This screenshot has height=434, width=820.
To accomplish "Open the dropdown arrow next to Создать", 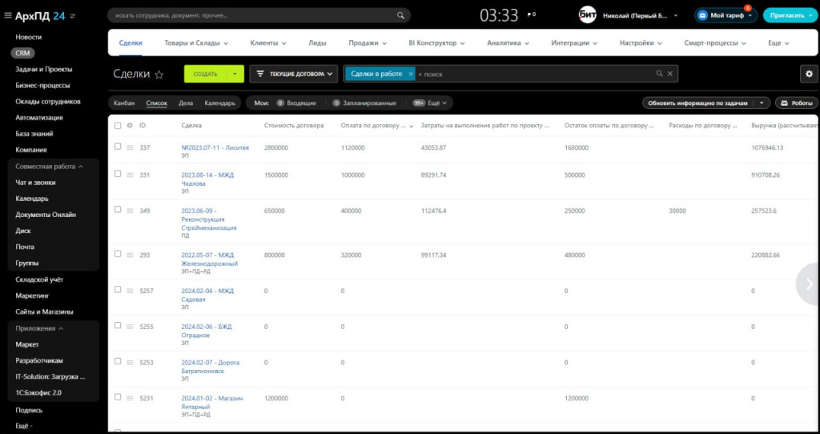I will (235, 74).
